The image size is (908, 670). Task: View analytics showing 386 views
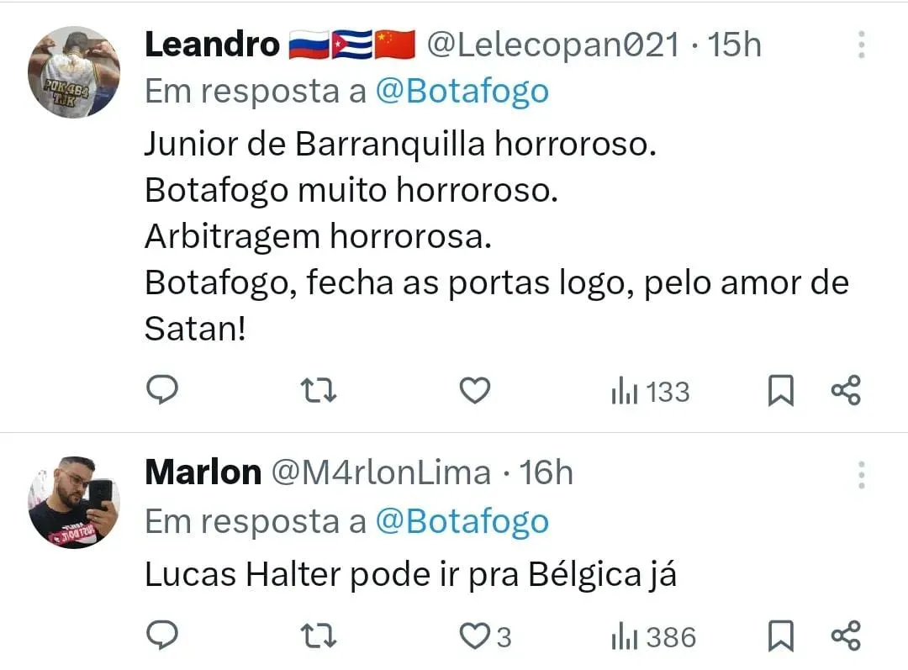(653, 637)
